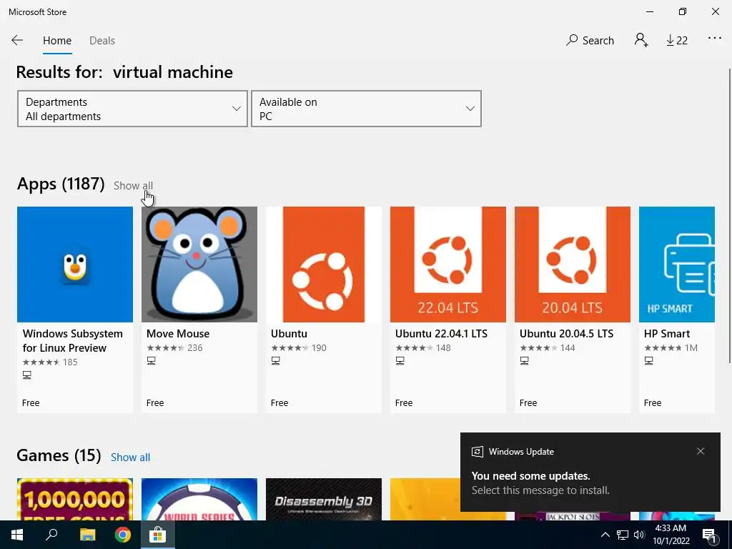Click Windows Subsystem for Linux Preview title

(x=73, y=341)
